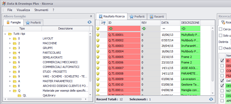231x104 pixels.
Task: Check the COD field checkbox
Action: 222,71
